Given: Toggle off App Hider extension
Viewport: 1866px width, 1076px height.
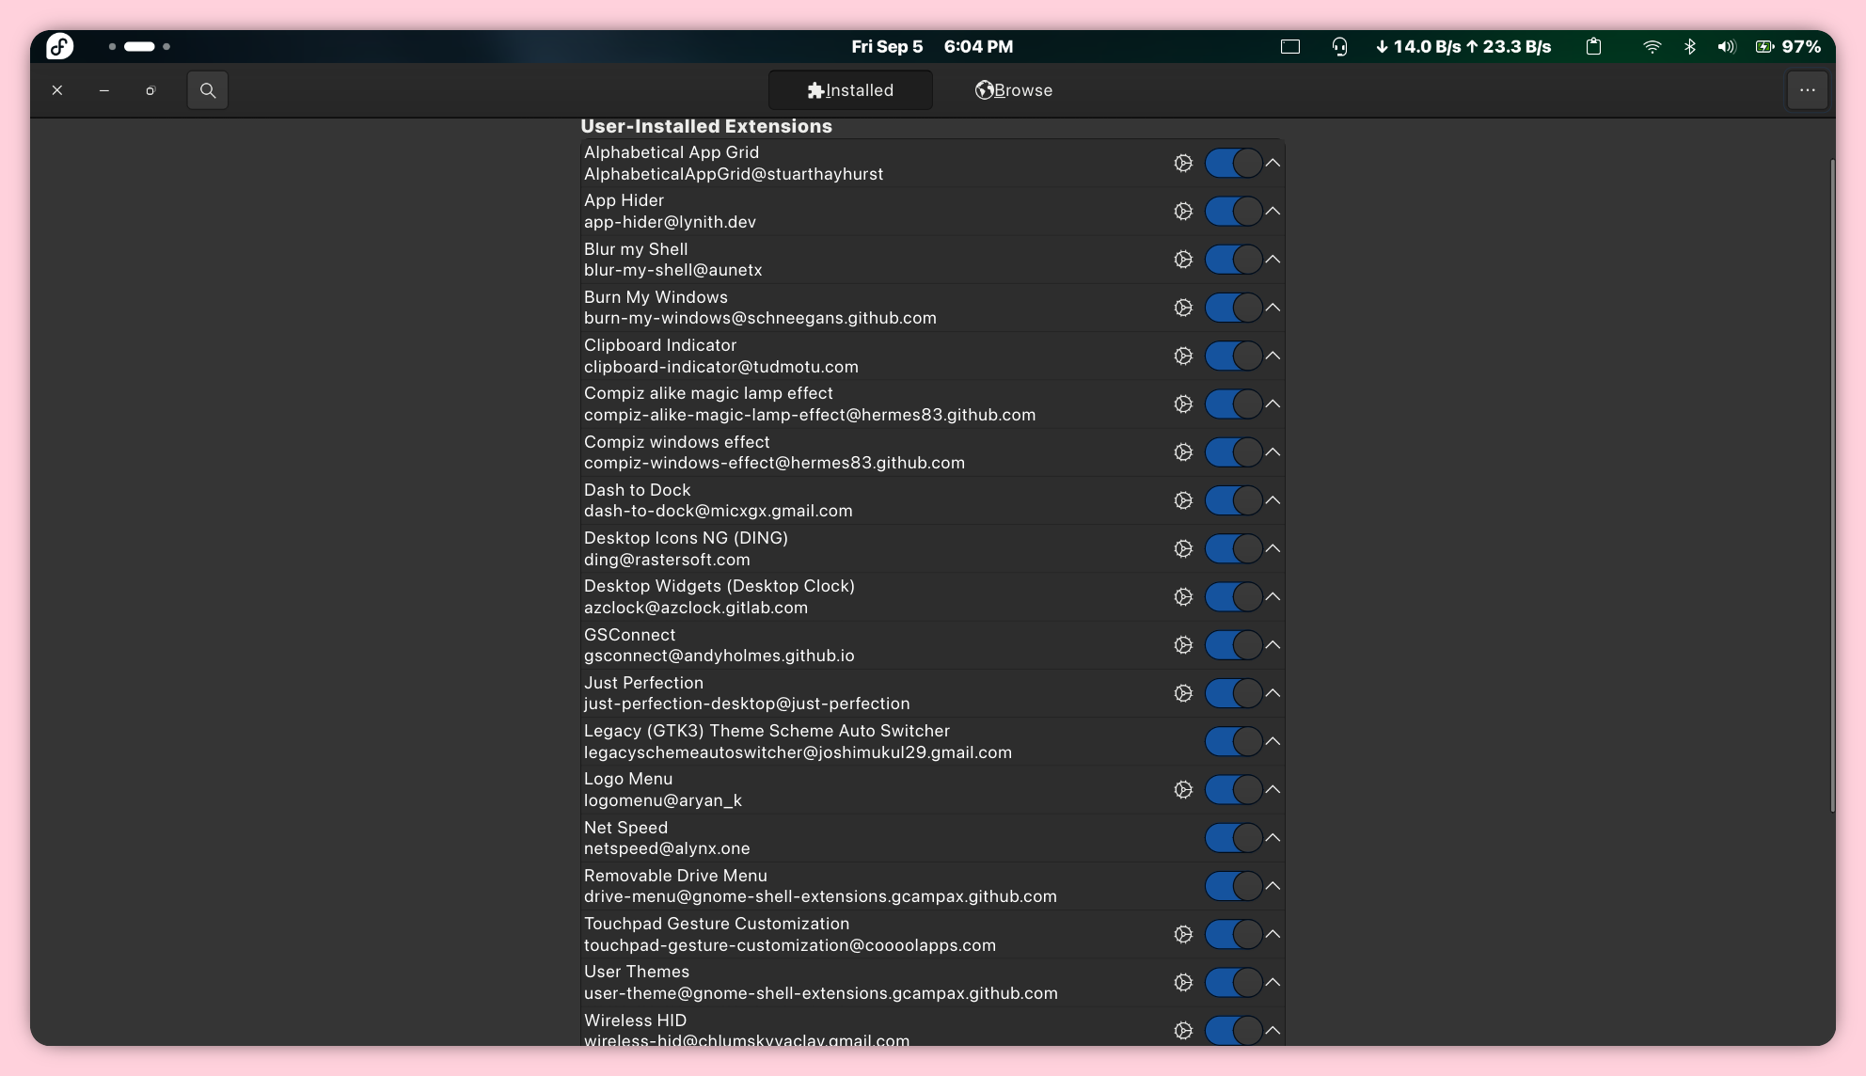Looking at the screenshot, I should pos(1233,211).
